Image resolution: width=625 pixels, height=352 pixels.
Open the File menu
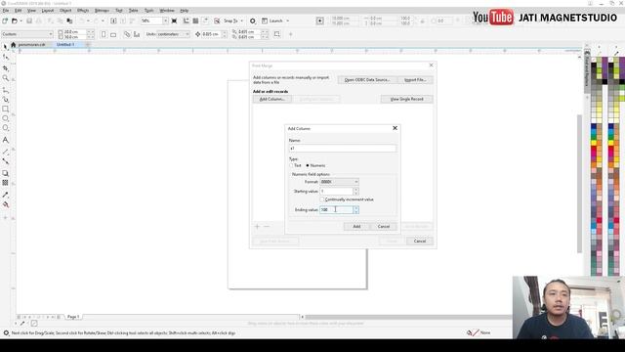(6, 11)
